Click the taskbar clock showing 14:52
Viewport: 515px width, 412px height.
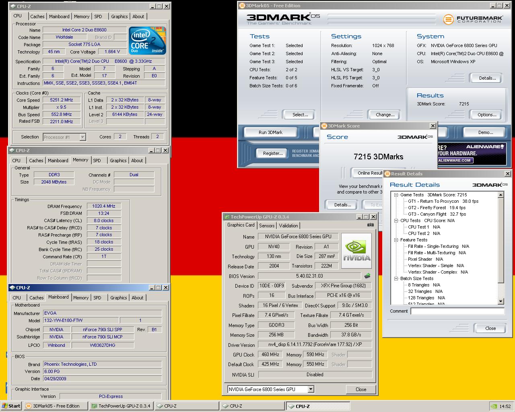[505, 406]
